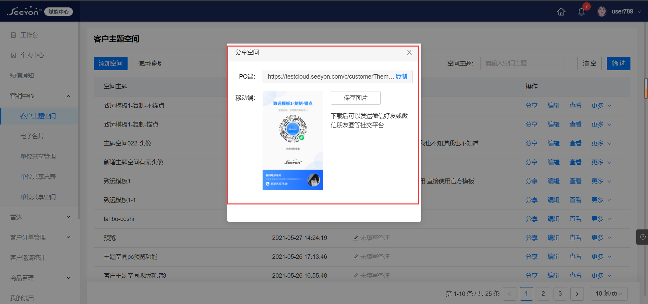The height and width of the screenshot is (304, 648).
Task: Go to previous page arrow
Action: (x=510, y=294)
